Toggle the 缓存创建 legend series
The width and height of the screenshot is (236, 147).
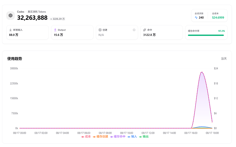point(101,137)
